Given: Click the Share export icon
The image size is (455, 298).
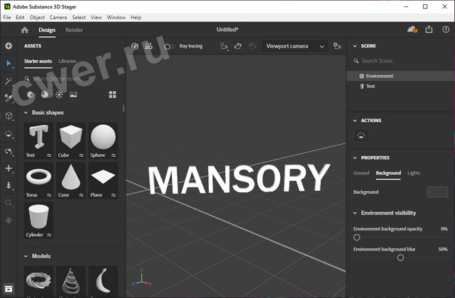Looking at the screenshot, I should pos(429,30).
